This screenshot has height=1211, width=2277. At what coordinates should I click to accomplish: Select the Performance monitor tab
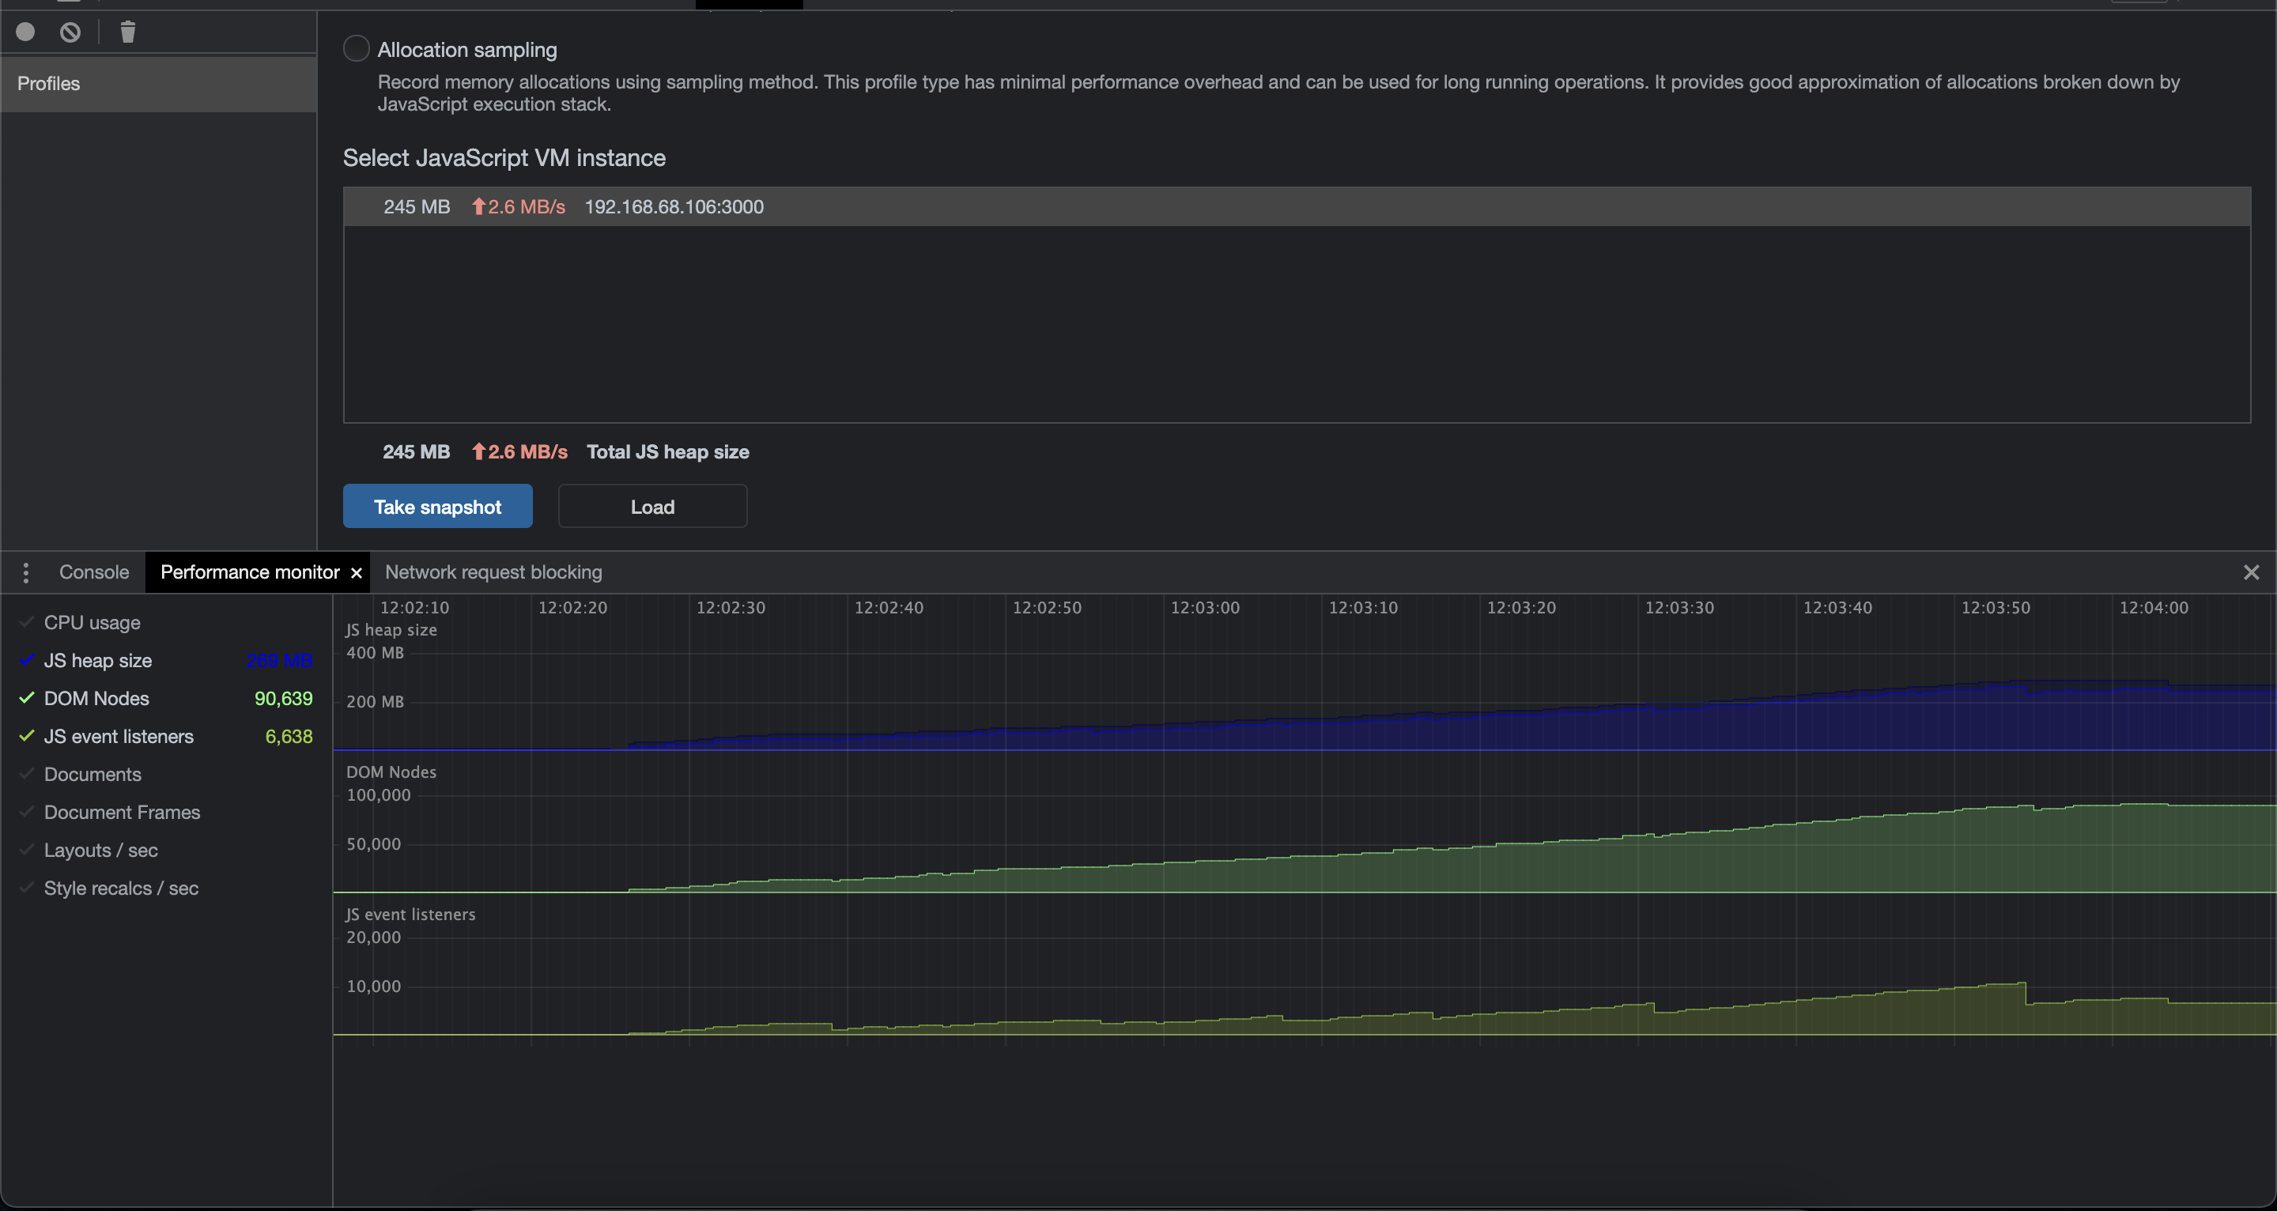coord(250,572)
